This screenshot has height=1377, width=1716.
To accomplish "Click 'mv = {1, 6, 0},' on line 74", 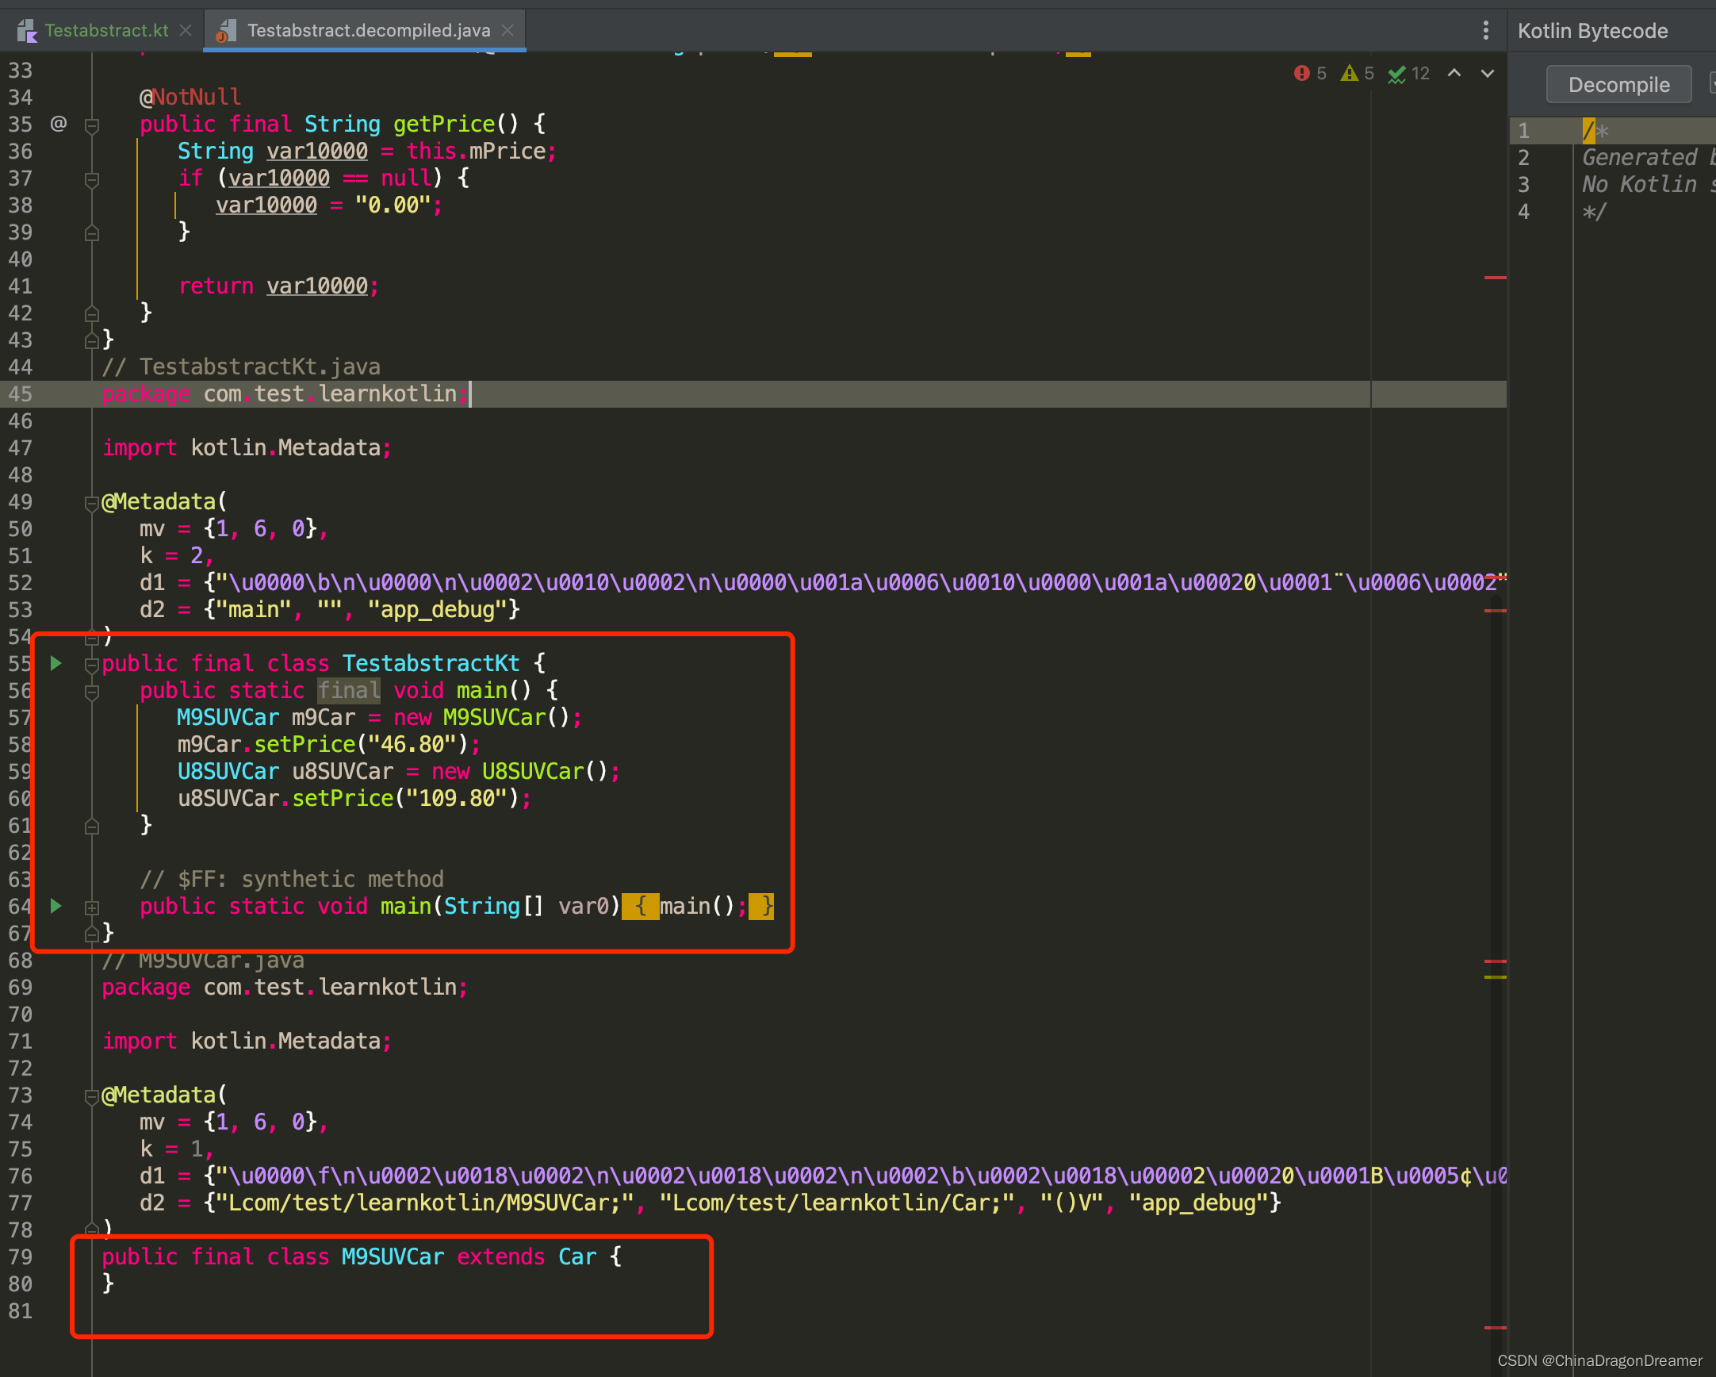I will click(234, 1122).
